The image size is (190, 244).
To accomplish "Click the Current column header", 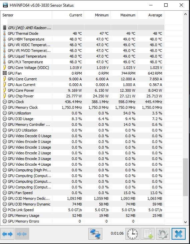I will (x=68, y=15).
